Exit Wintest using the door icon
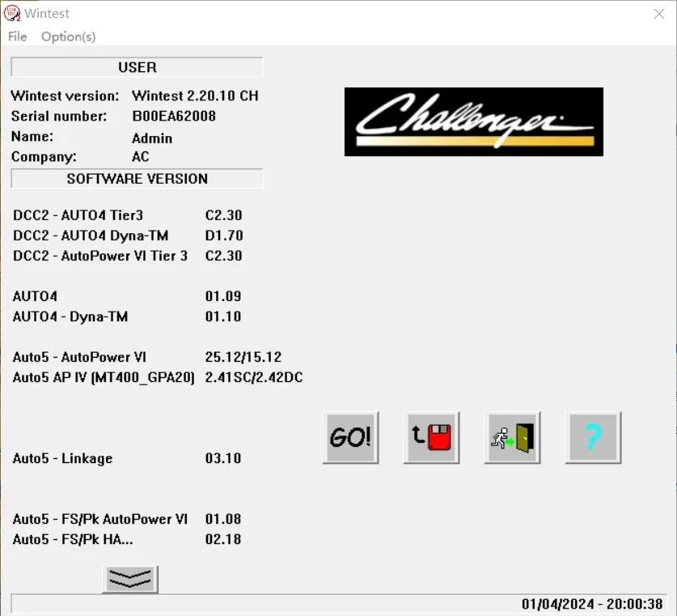The width and height of the screenshot is (677, 616). click(512, 437)
